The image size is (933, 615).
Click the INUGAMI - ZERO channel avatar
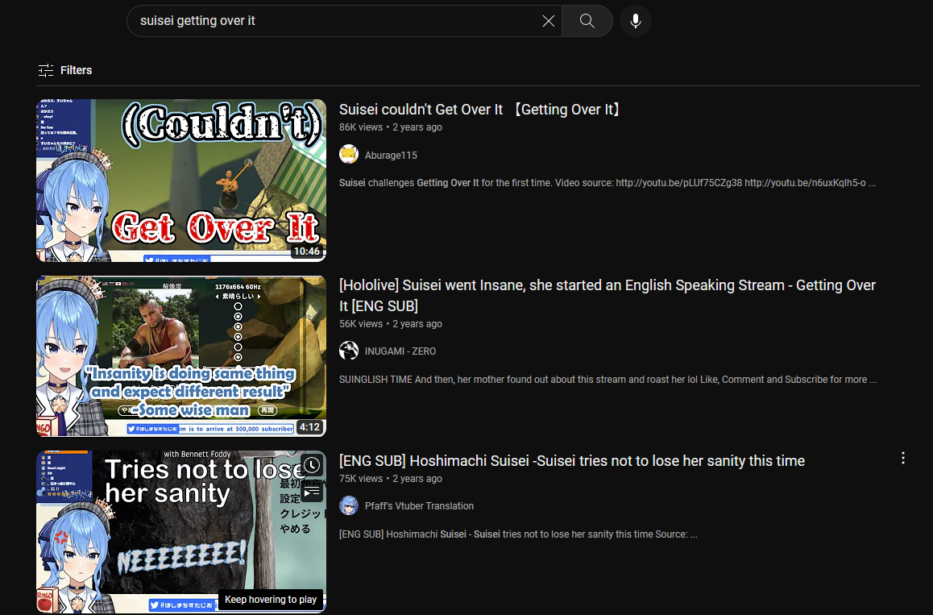pos(349,351)
